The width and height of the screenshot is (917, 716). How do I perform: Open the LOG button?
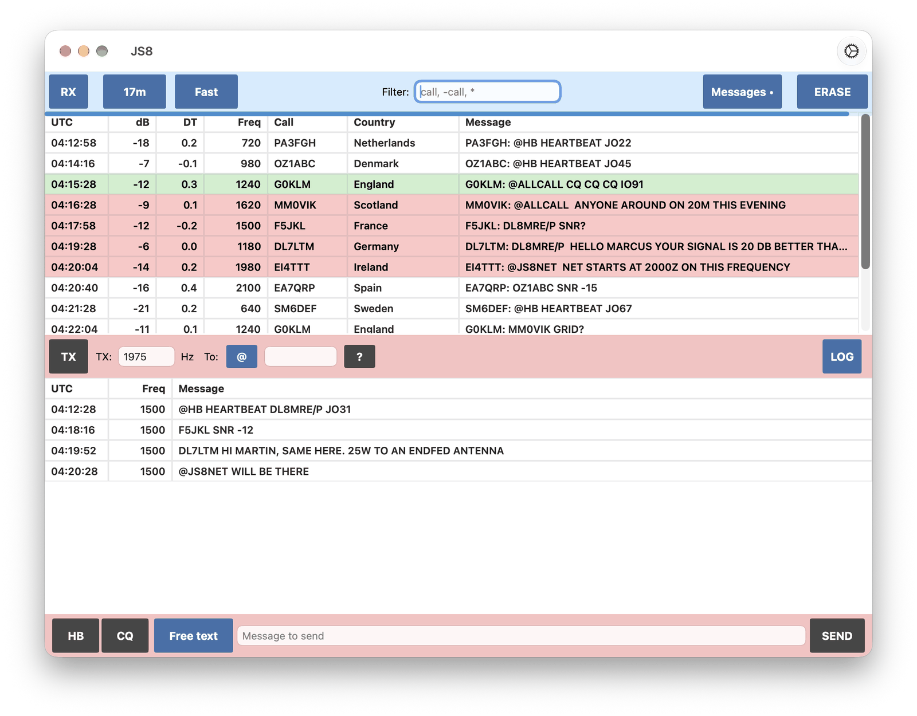[x=842, y=356]
